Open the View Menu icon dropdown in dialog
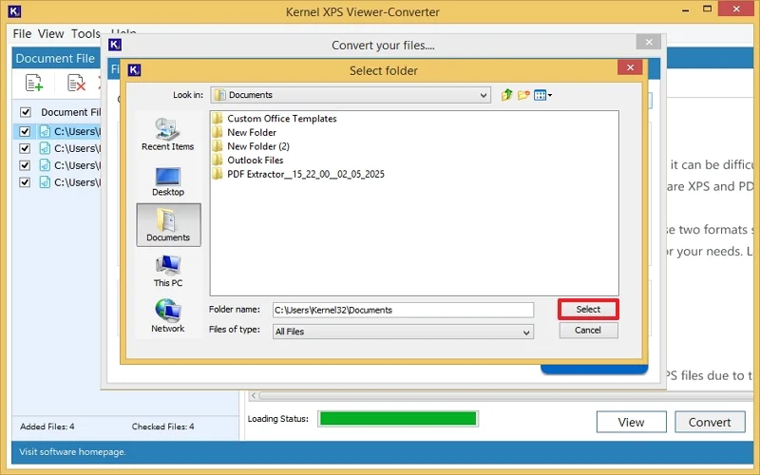 pos(542,95)
